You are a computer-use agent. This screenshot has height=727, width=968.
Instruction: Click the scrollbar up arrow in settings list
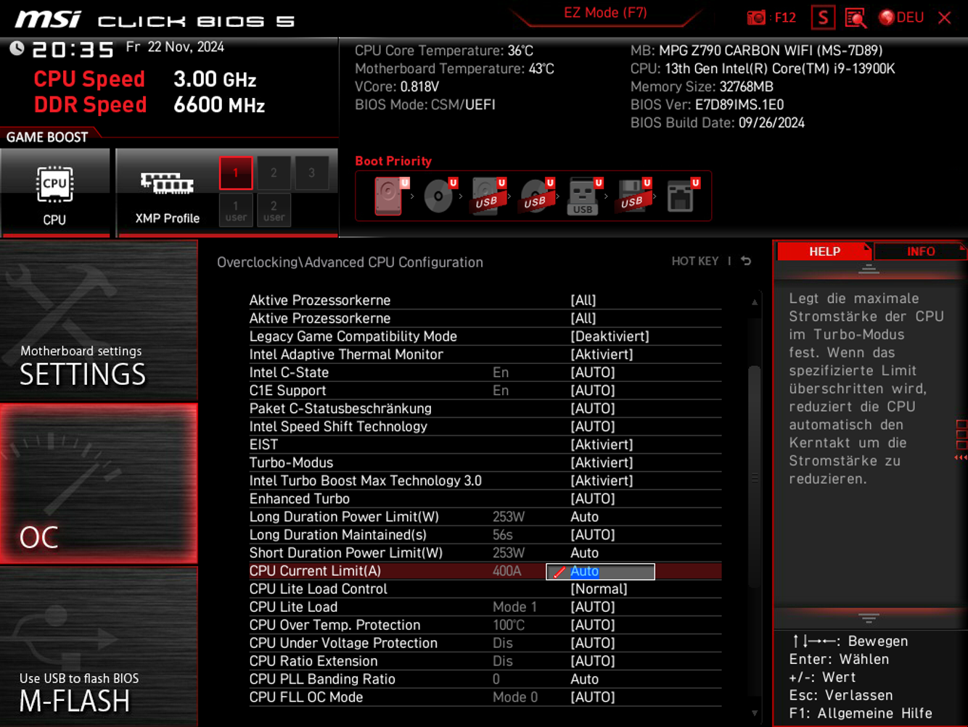(755, 302)
